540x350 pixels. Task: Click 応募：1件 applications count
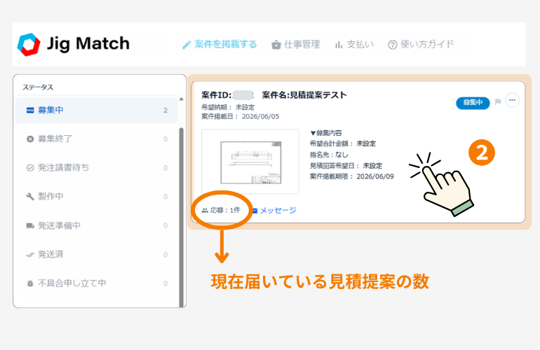(221, 210)
